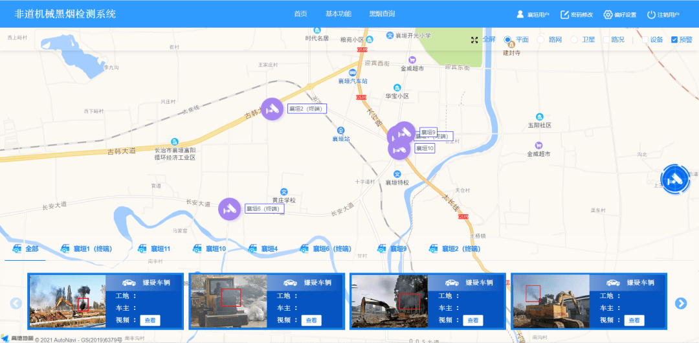
Task: Select the 襄垣10 camera marker on map
Action: [x=399, y=149]
